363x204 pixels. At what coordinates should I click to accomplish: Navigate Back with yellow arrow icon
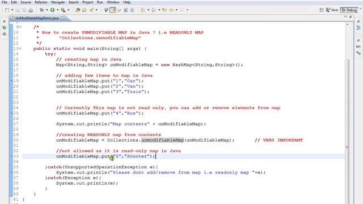[171, 10]
